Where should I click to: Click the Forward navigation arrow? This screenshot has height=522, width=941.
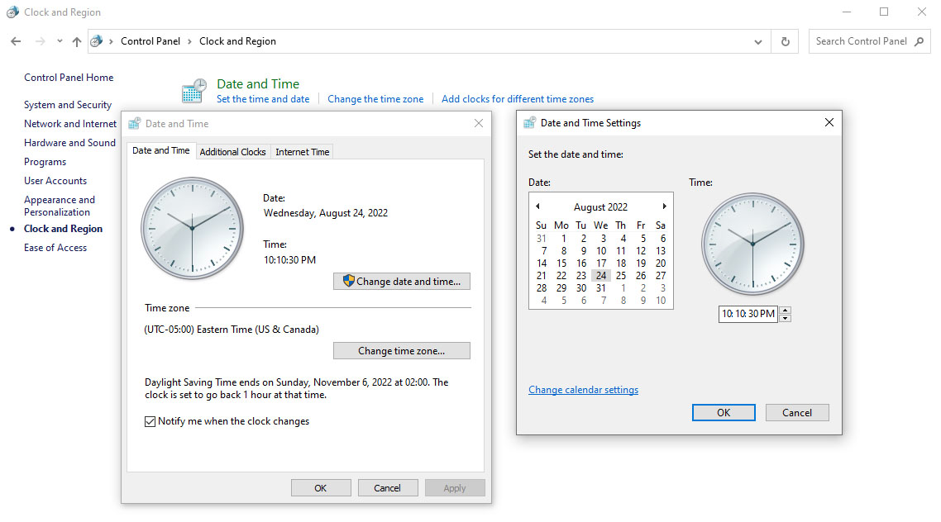pos(41,41)
